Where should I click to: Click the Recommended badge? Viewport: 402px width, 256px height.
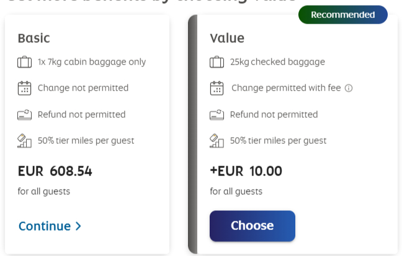(x=342, y=14)
